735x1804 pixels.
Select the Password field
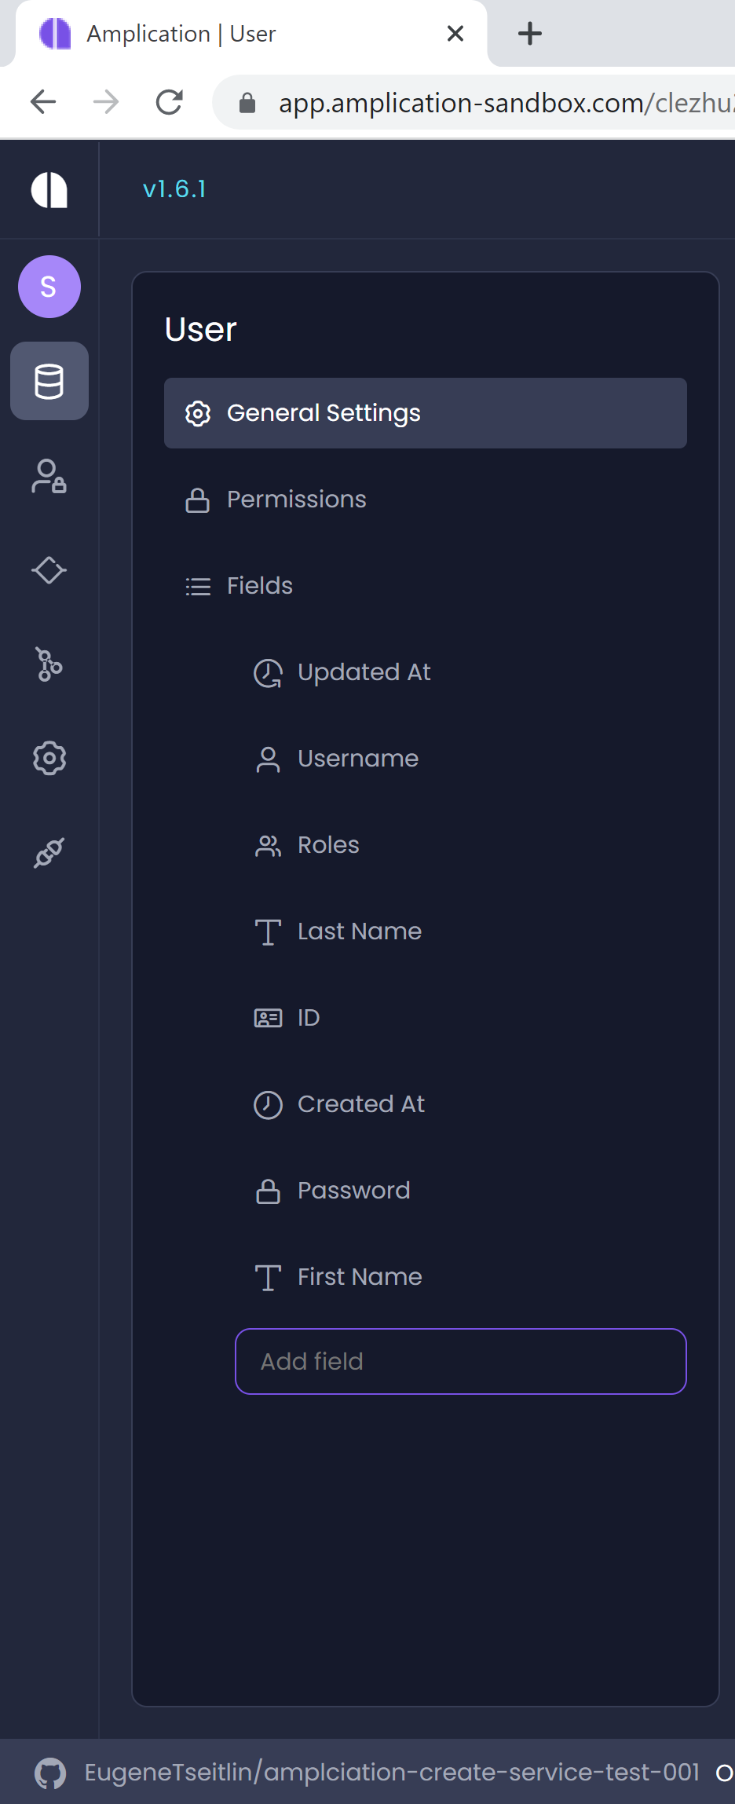click(x=353, y=1190)
